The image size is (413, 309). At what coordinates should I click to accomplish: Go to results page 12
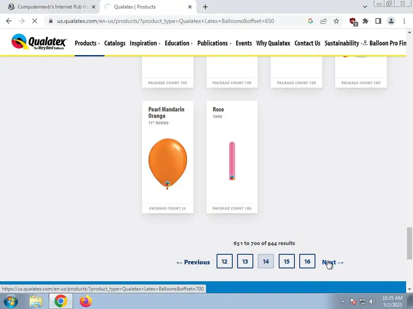(x=224, y=261)
